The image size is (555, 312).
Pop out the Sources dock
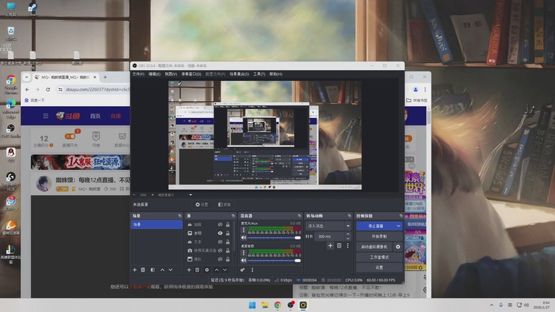(x=233, y=216)
